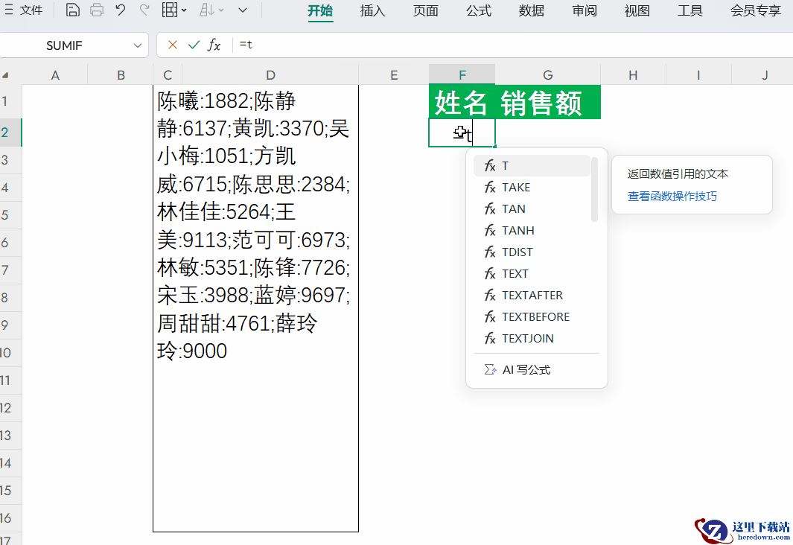The width and height of the screenshot is (793, 545).
Task: Open the SUMIF name box dropdown
Action: pos(138,45)
